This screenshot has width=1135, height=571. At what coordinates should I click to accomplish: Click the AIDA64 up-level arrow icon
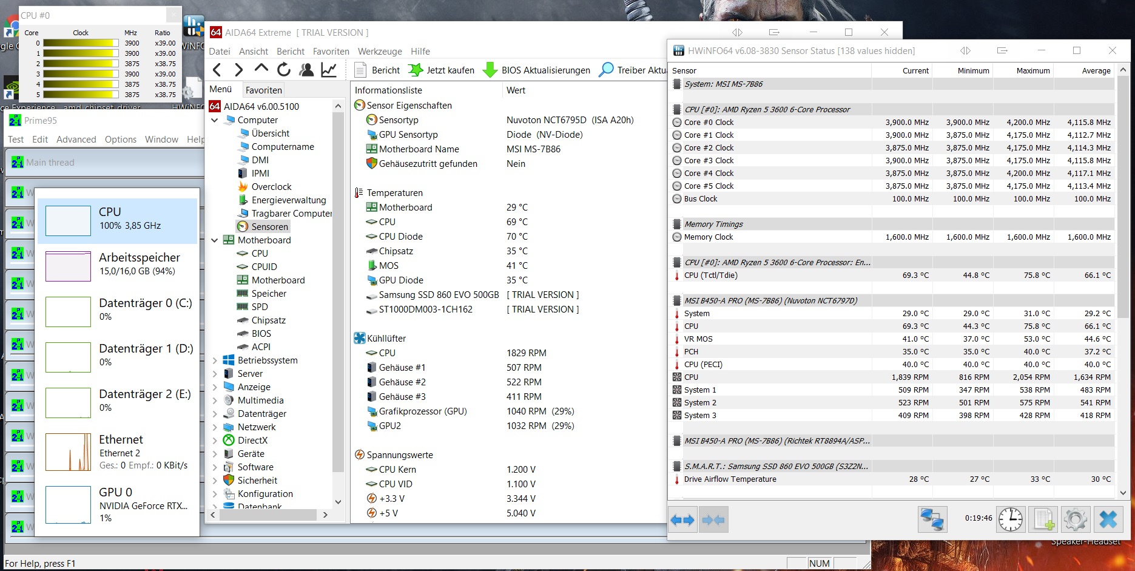tap(261, 69)
